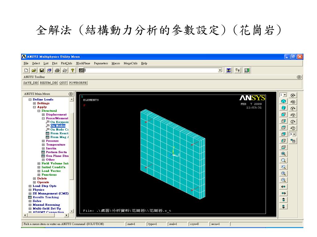Click the POWRGRPH toolbar button

(x=78, y=83)
